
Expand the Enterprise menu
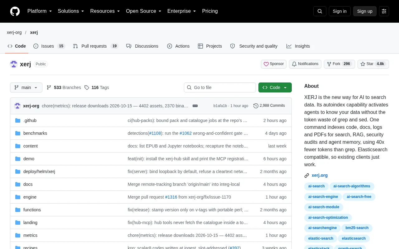(x=182, y=11)
